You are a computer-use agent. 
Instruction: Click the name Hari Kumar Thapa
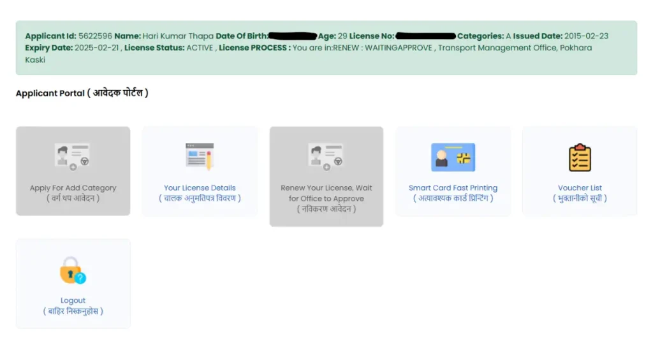tap(178, 36)
